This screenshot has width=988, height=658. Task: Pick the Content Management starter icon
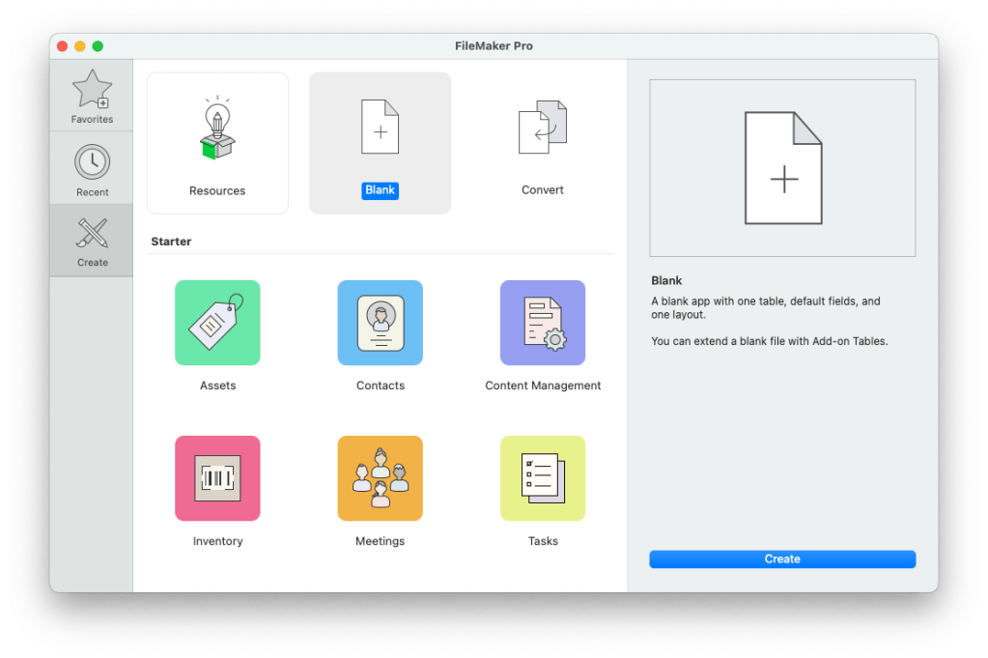coord(542,323)
